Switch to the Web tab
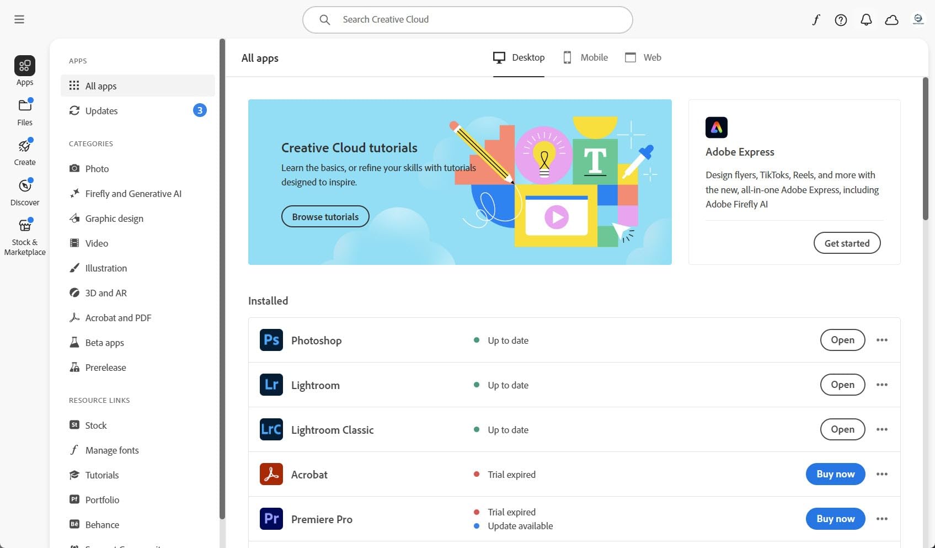The width and height of the screenshot is (935, 548). click(643, 57)
